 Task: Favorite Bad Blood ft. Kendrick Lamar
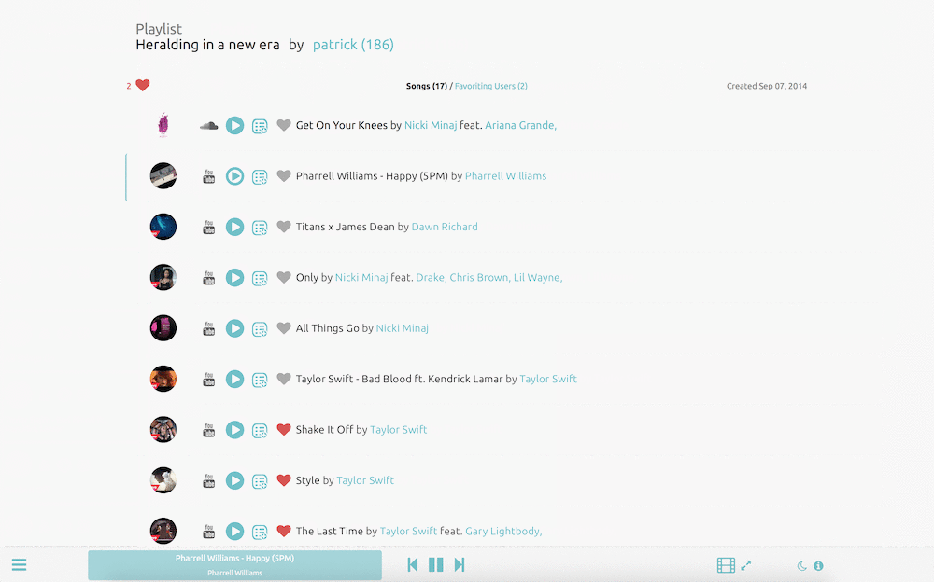tap(284, 379)
